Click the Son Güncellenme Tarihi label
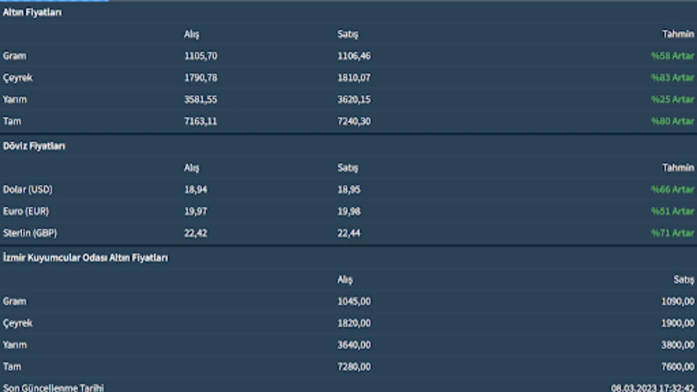The image size is (697, 392). click(54, 387)
